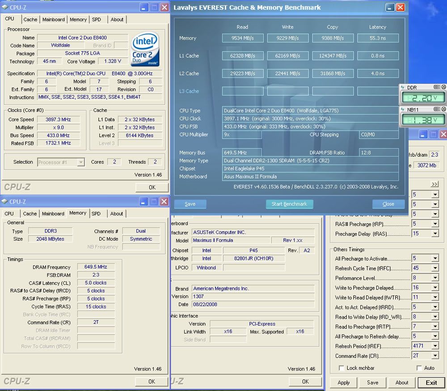Click the EVEREST Close button

point(388,204)
